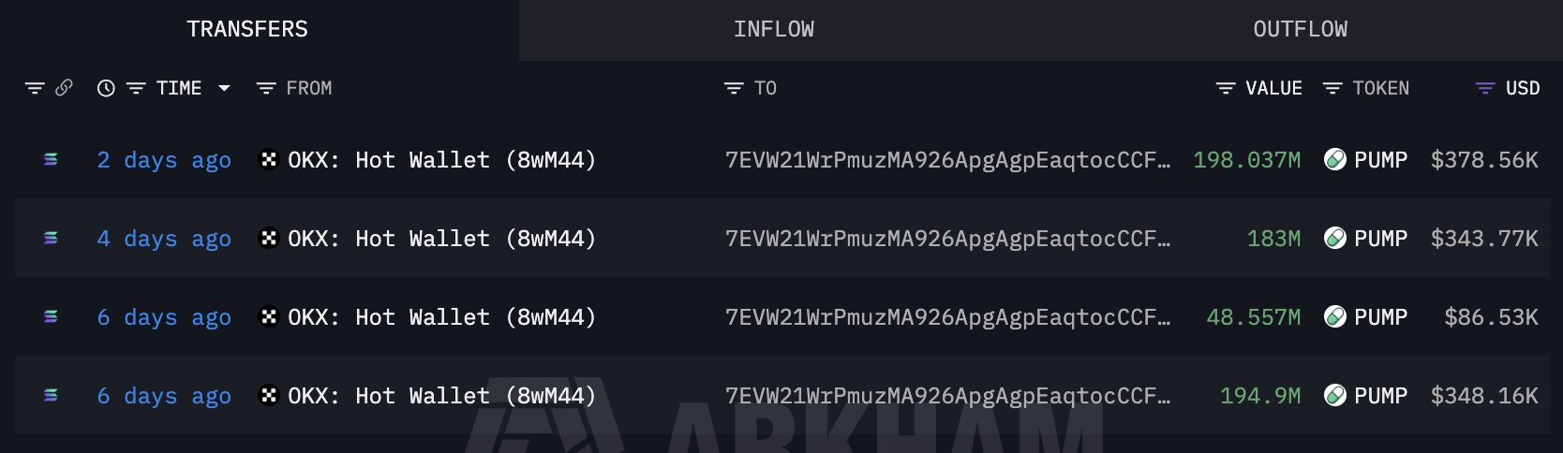
Task: Switch to the OUTFLOW tab
Action: (x=1300, y=30)
